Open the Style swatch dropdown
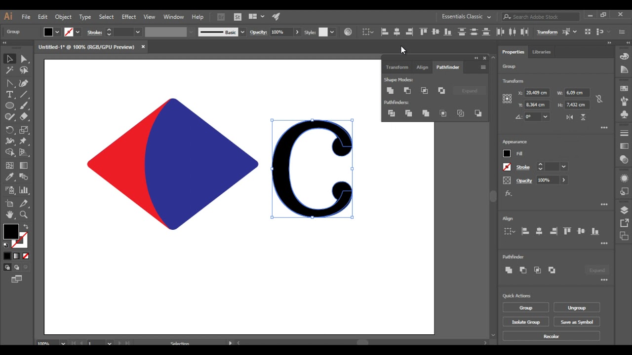 coord(332,32)
